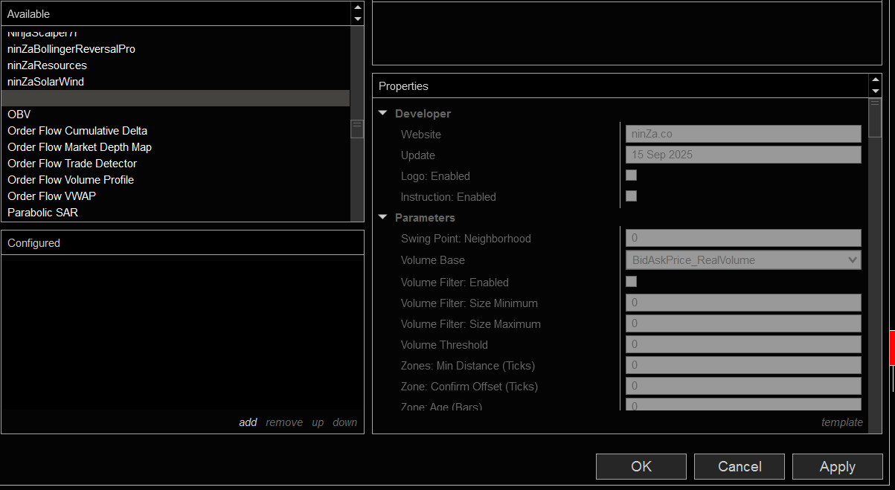Viewport: 895px width, 490px height.
Task: Toggle the Logo: Enabled checkbox
Action: [631, 175]
